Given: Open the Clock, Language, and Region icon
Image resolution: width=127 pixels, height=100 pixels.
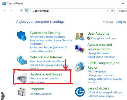Looking at the screenshot, I should [80, 67].
